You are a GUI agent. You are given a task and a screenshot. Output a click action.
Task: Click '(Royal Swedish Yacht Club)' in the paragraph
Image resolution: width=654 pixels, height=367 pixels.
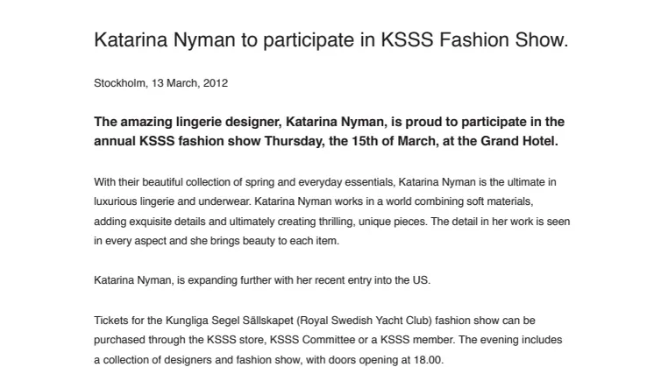364,321
